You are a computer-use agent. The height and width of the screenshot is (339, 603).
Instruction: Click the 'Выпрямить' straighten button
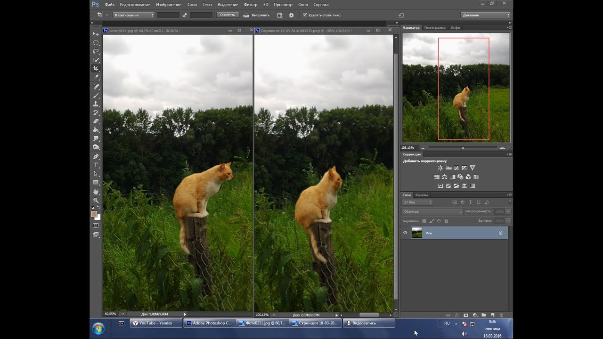(257, 15)
